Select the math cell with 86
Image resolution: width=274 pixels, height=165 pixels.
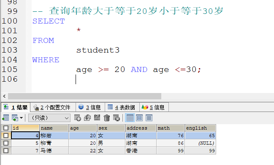[171, 143]
